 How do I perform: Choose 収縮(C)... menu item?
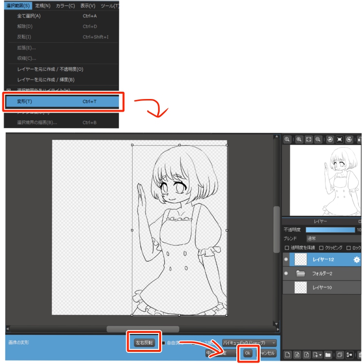[62, 58]
